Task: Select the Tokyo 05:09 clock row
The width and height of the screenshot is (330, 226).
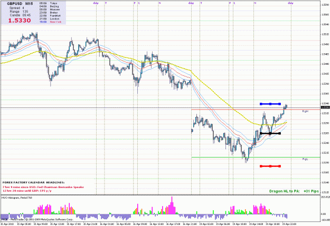Action: [48, 3]
